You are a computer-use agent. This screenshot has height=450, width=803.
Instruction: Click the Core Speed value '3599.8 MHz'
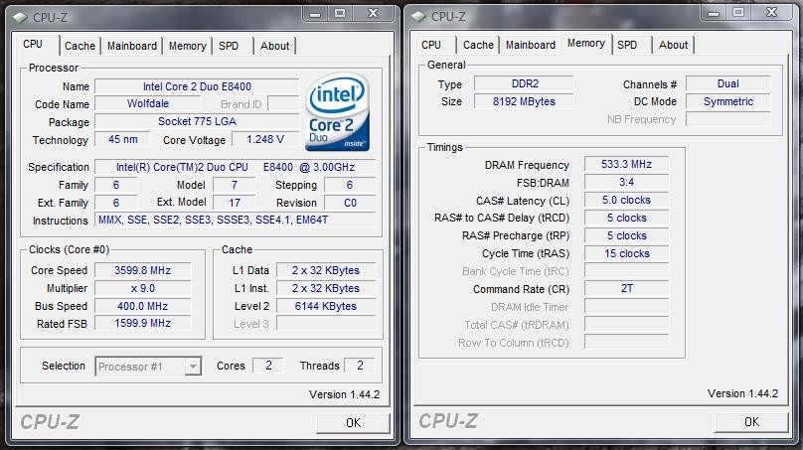(142, 270)
